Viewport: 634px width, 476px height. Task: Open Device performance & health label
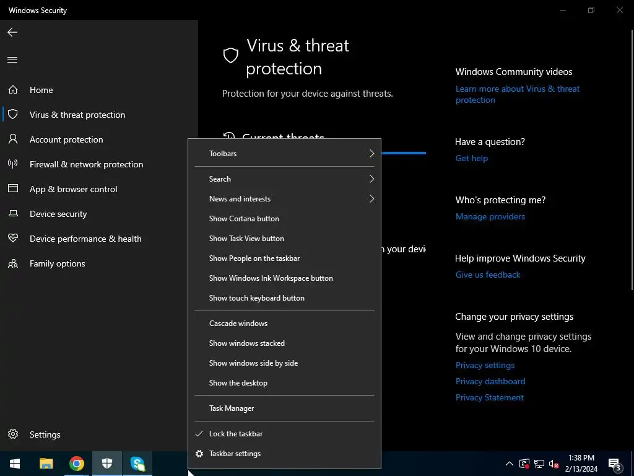point(85,239)
